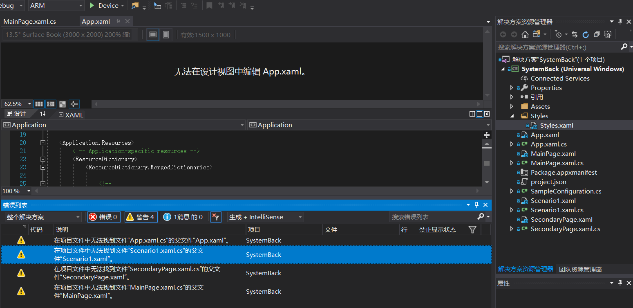Viewport: 633px width, 308px height.
Task: Expand the Properties node in Solution Explorer
Action: pyautogui.click(x=512, y=88)
